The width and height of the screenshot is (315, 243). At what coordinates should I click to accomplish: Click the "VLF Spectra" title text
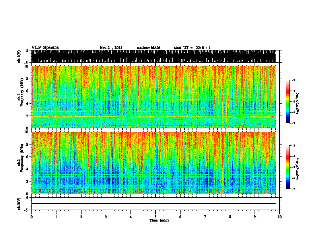[45, 48]
